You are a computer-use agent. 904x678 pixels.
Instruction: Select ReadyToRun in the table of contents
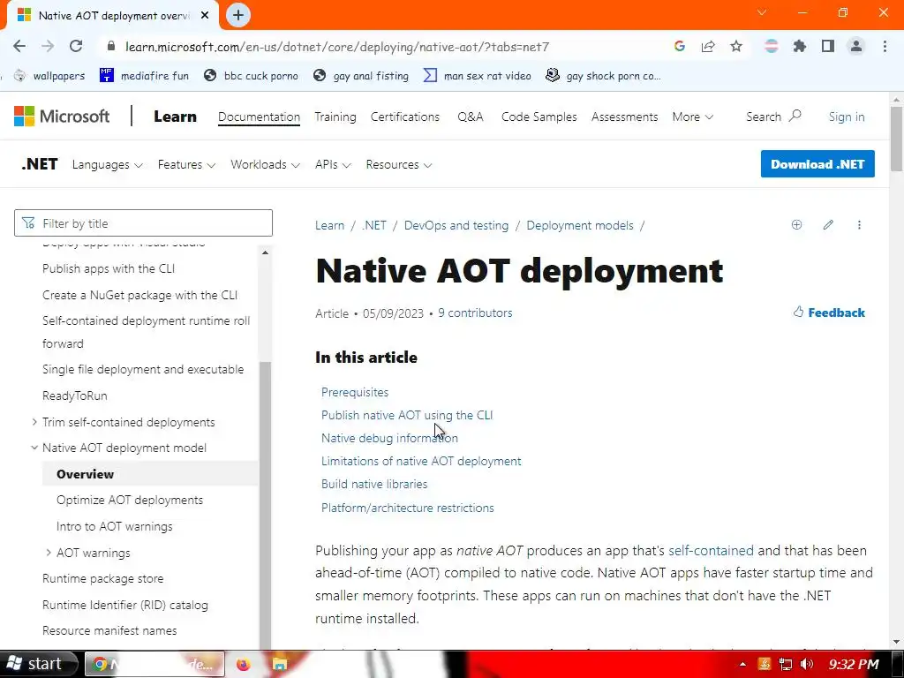74,395
